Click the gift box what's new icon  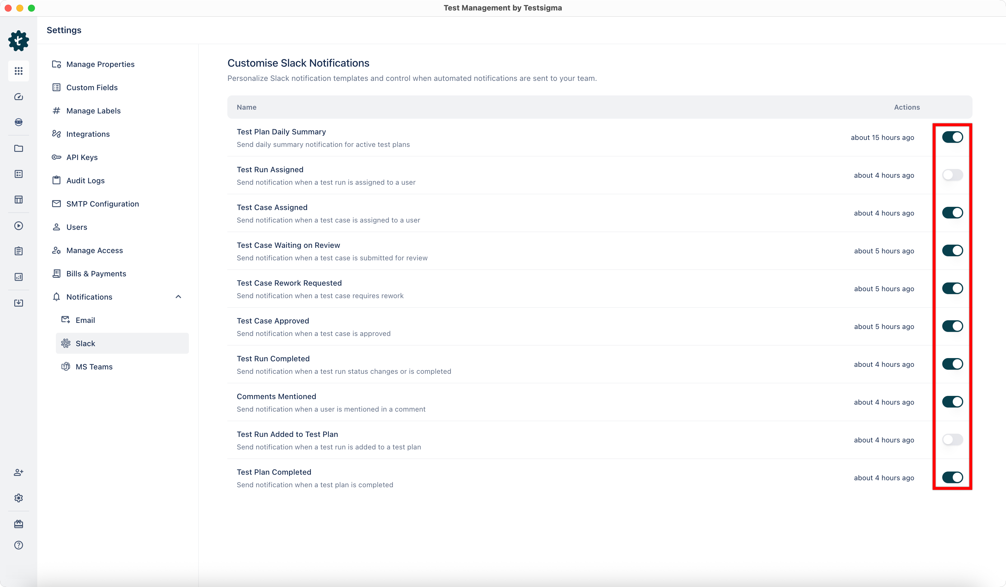coord(18,524)
